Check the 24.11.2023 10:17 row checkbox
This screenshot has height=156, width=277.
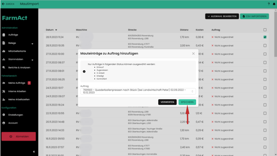(265, 88)
